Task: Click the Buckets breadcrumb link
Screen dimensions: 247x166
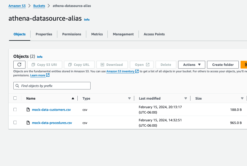Action: click(x=39, y=6)
